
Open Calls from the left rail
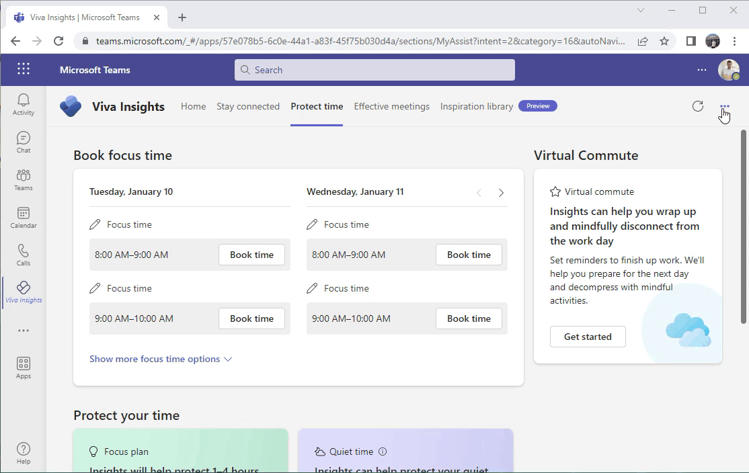click(x=24, y=255)
